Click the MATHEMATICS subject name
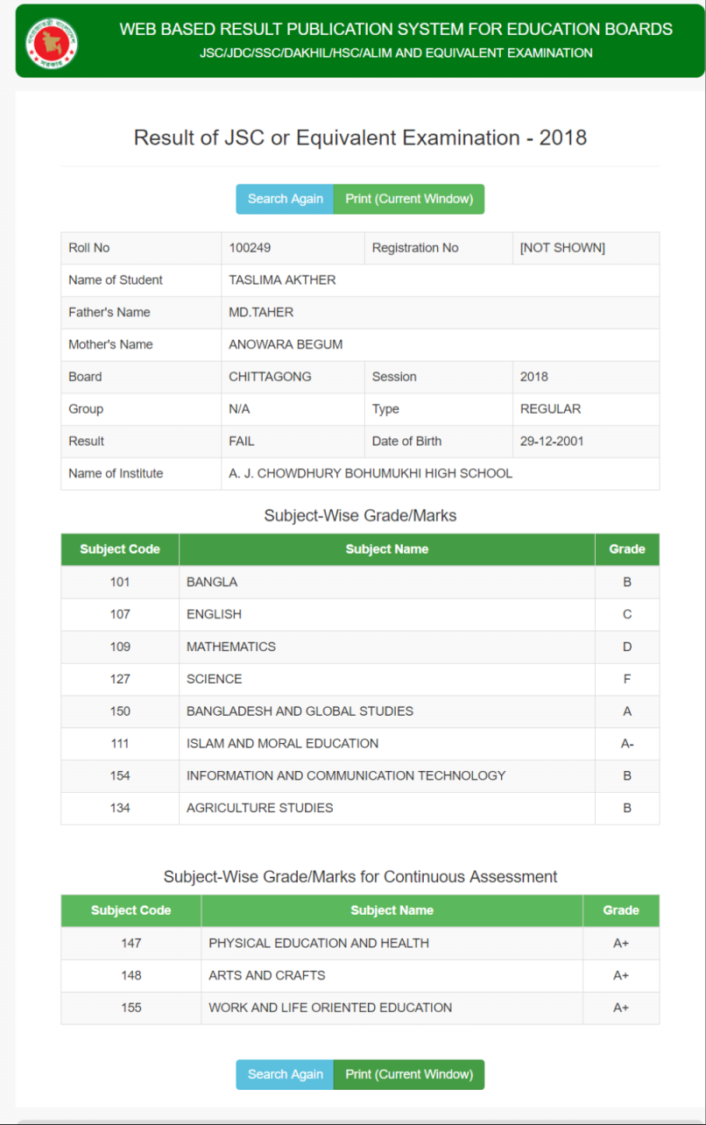Screen dimensions: 706x1125 coord(231,647)
